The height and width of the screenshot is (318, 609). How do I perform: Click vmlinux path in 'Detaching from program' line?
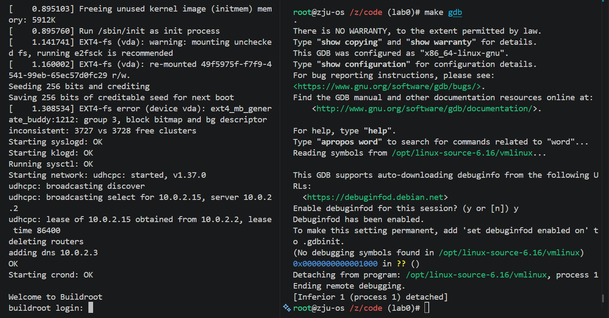[x=476, y=275]
